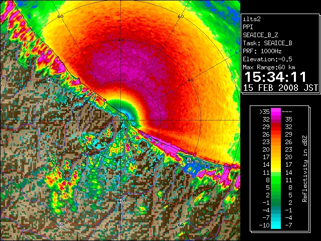The image size is (321, 241).
Task: Select the '60' ring label in the northwest
Action: (x=60, y=17)
